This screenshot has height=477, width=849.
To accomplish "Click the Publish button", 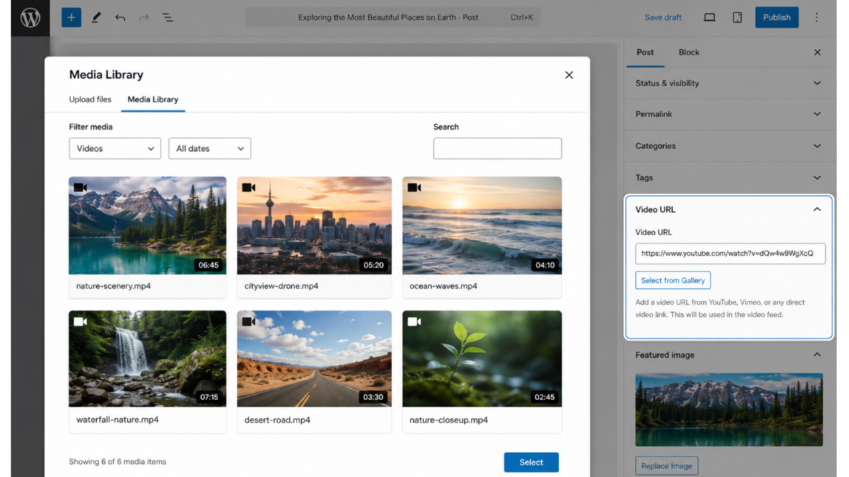I will [777, 17].
